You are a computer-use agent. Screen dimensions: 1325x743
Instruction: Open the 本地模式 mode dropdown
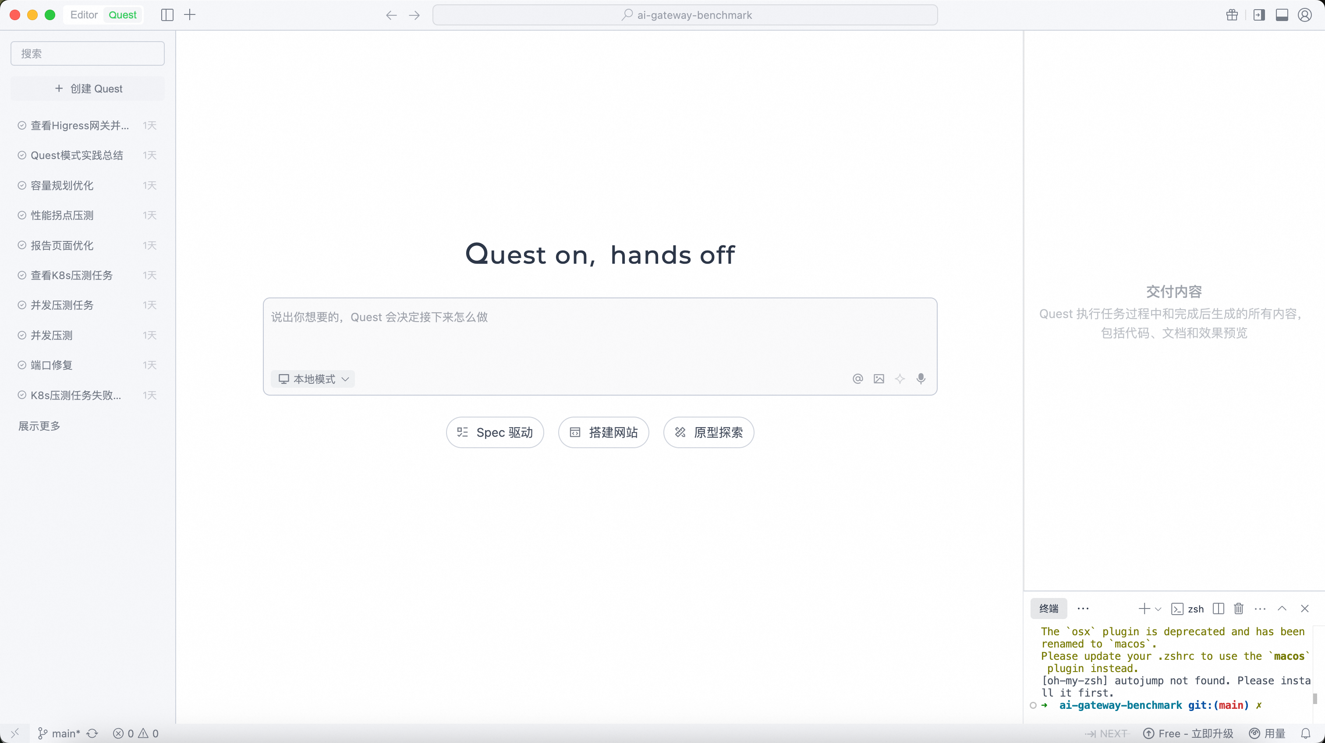[313, 379]
